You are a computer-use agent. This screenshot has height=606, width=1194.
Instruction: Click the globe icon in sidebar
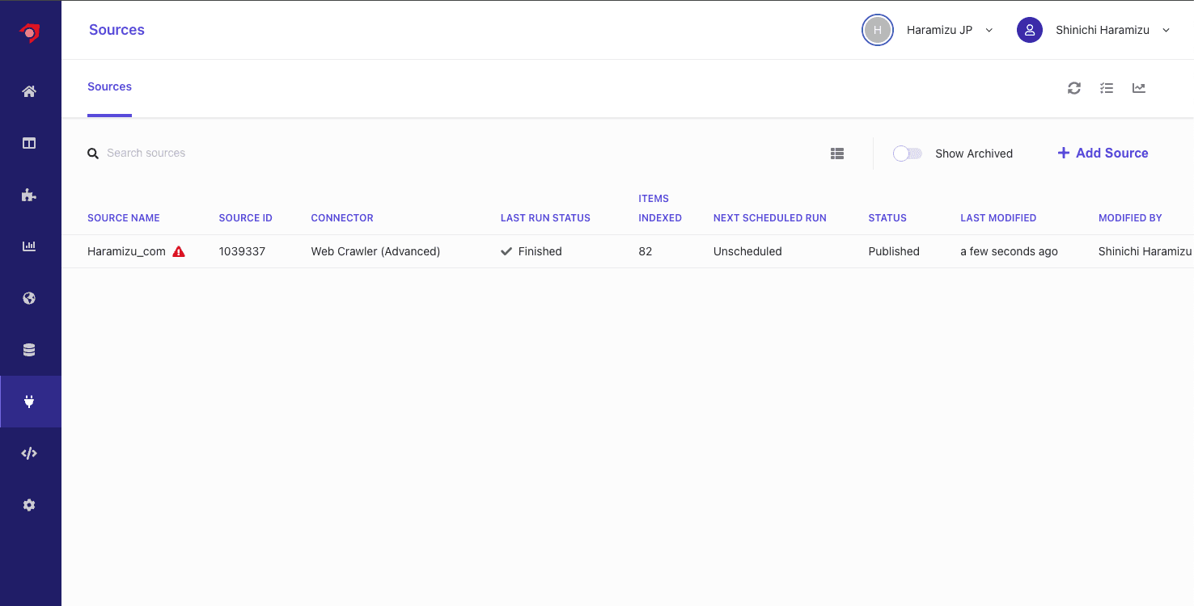click(x=29, y=298)
